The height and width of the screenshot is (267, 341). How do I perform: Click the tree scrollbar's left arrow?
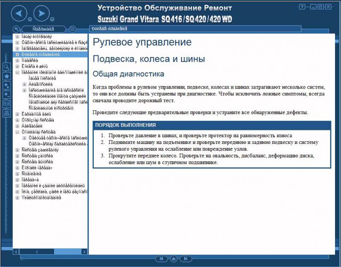(x=16, y=252)
